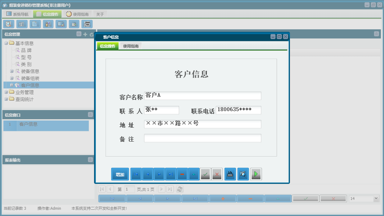Click the 联系人 input field
The width and height of the screenshot is (384, 216).
[162, 110]
